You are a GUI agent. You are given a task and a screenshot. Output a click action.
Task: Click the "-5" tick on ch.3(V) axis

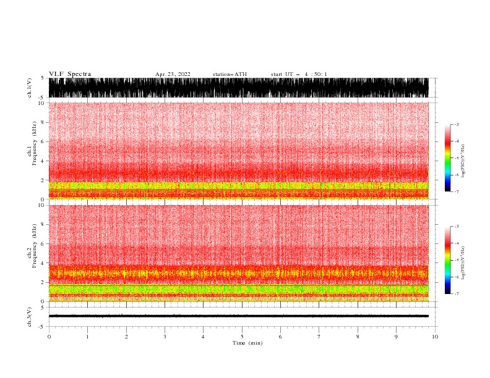coord(41,327)
